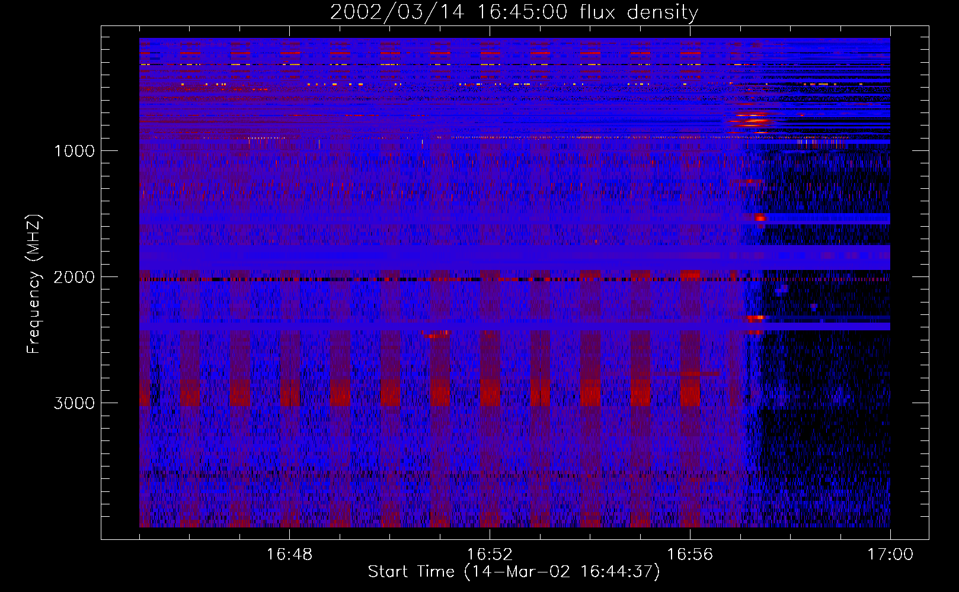This screenshot has height=592, width=959.
Task: Click the 16:52 time tick label
Action: pyautogui.click(x=490, y=555)
